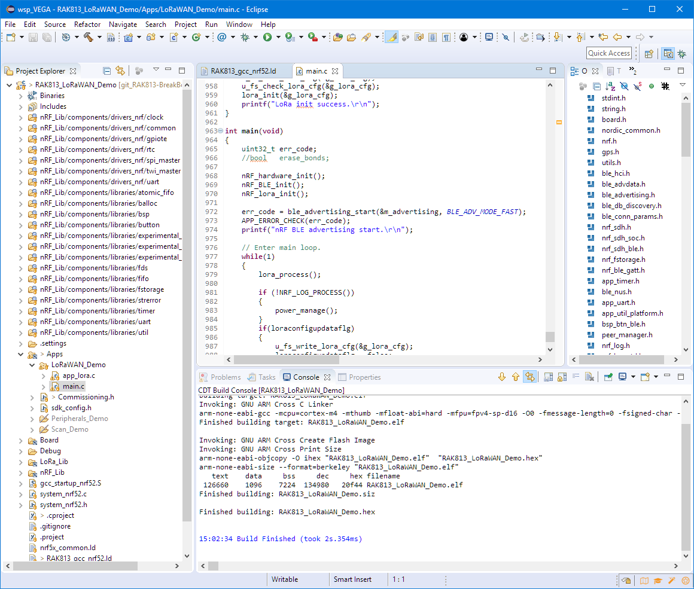
Task: Open the Refactor menu
Action: click(87, 25)
